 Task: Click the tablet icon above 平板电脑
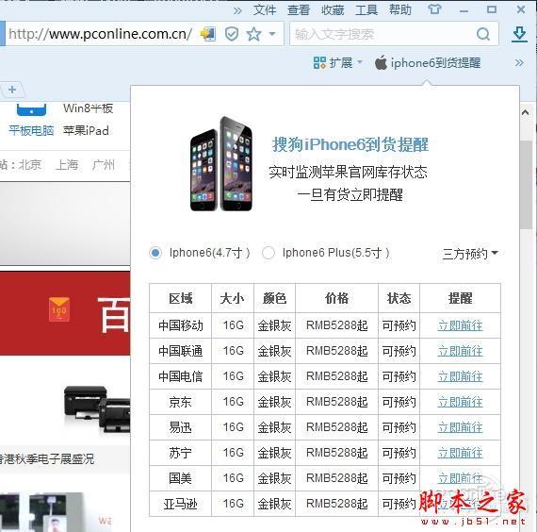(x=31, y=109)
